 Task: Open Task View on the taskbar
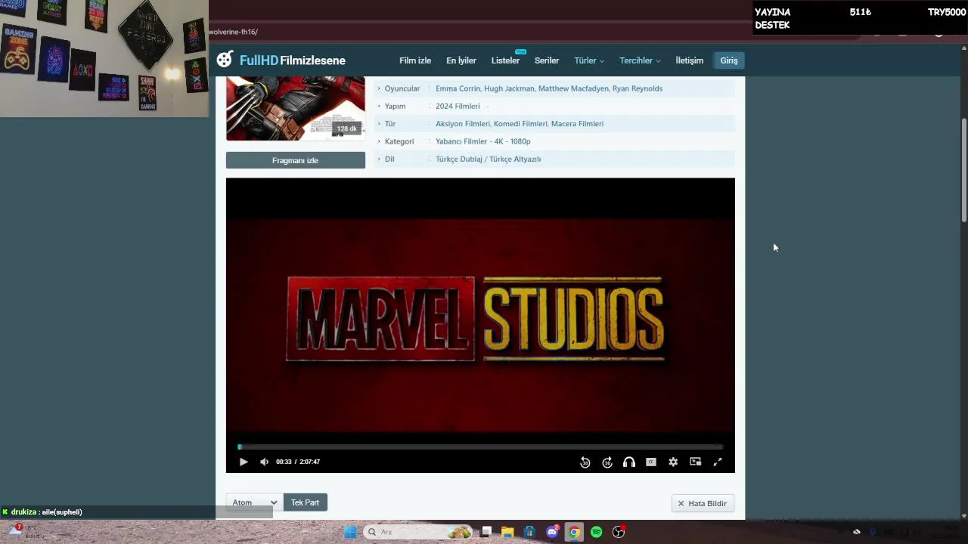point(486,532)
